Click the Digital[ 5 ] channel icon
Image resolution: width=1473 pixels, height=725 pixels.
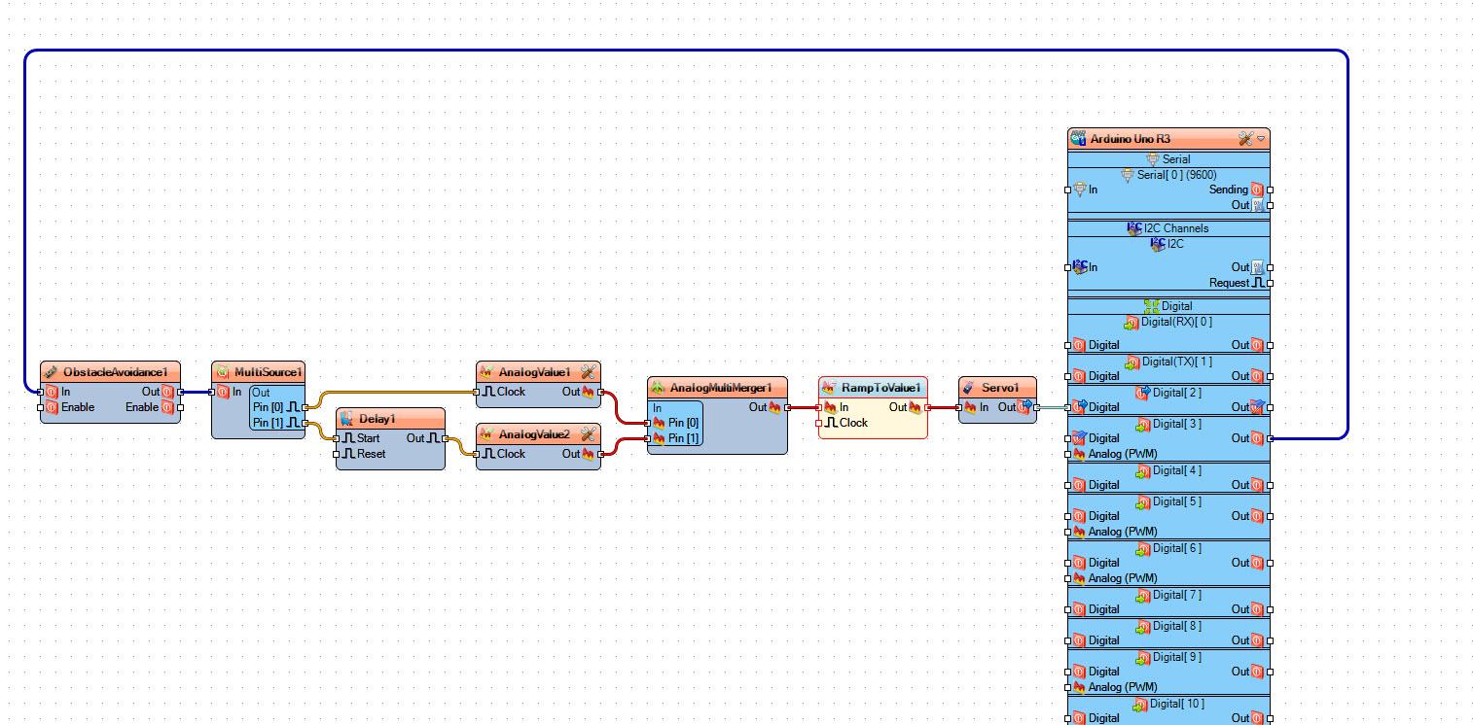tap(1143, 502)
